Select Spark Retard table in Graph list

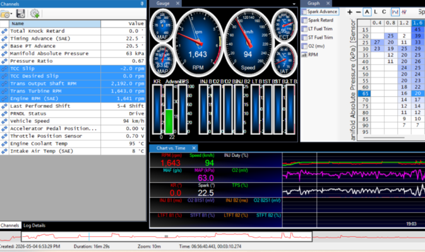[x=318, y=20]
